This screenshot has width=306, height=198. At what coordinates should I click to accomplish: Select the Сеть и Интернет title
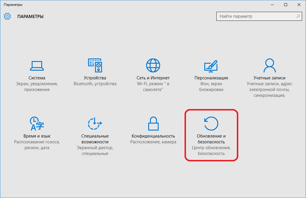click(x=153, y=78)
